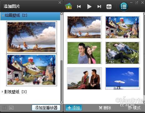Minimize the player window

pyautogui.click(x=131, y=2)
